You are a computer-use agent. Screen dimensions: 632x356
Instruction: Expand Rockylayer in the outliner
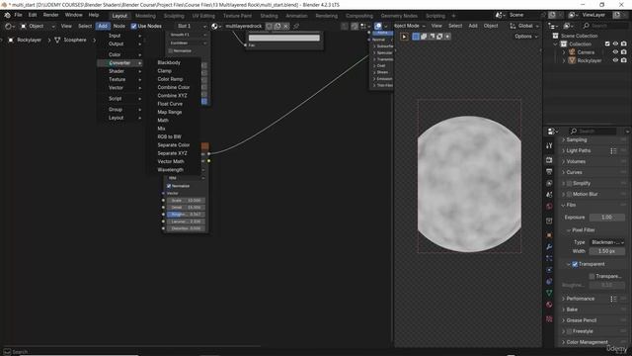(x=564, y=60)
